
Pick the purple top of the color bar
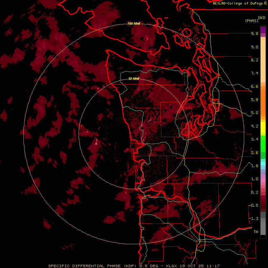click(263, 30)
